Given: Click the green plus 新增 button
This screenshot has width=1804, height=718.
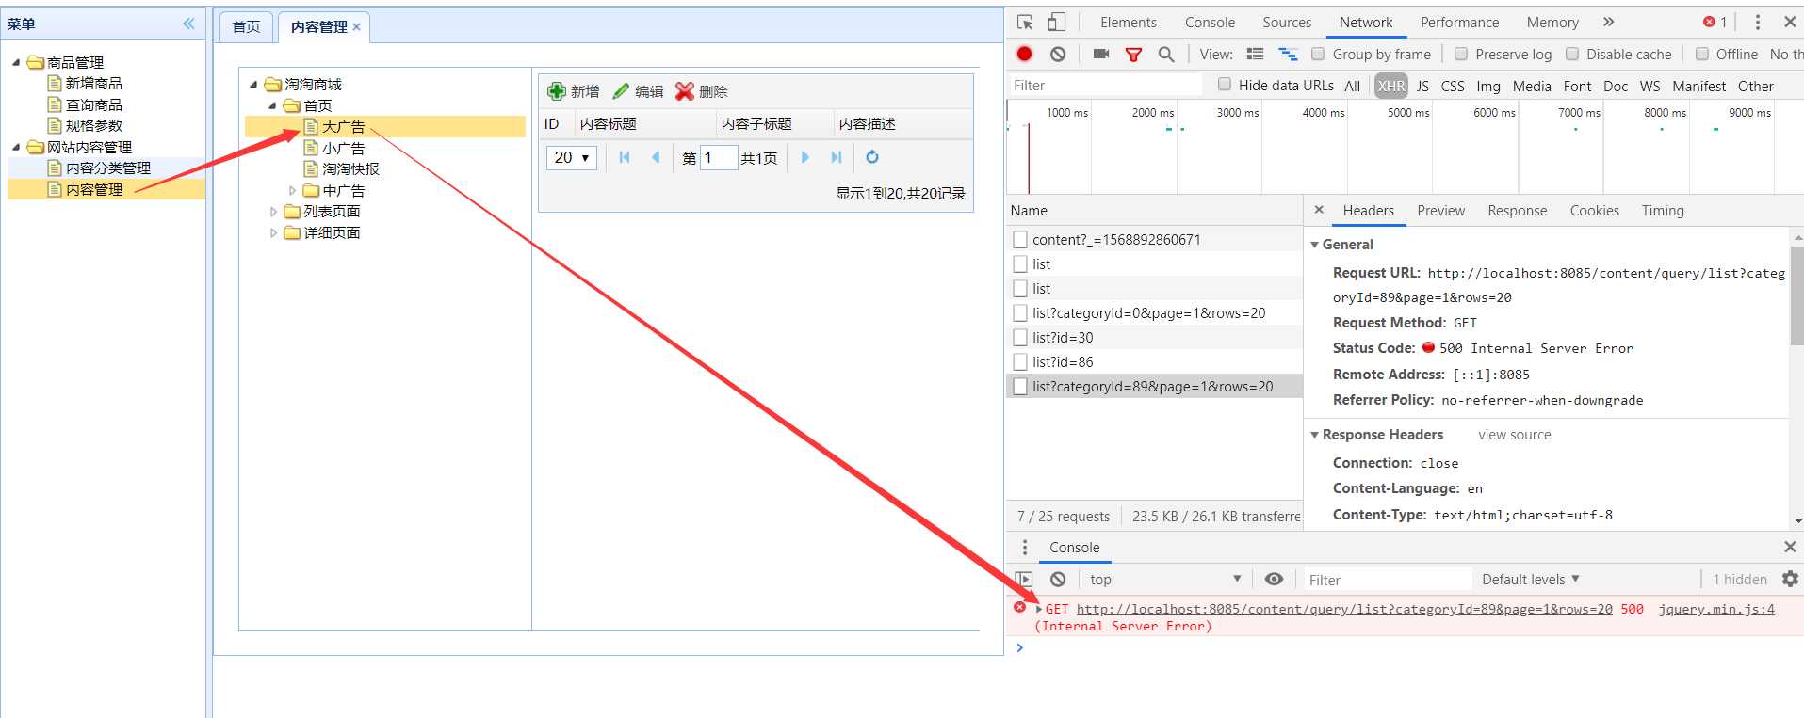Looking at the screenshot, I should pyautogui.click(x=574, y=91).
